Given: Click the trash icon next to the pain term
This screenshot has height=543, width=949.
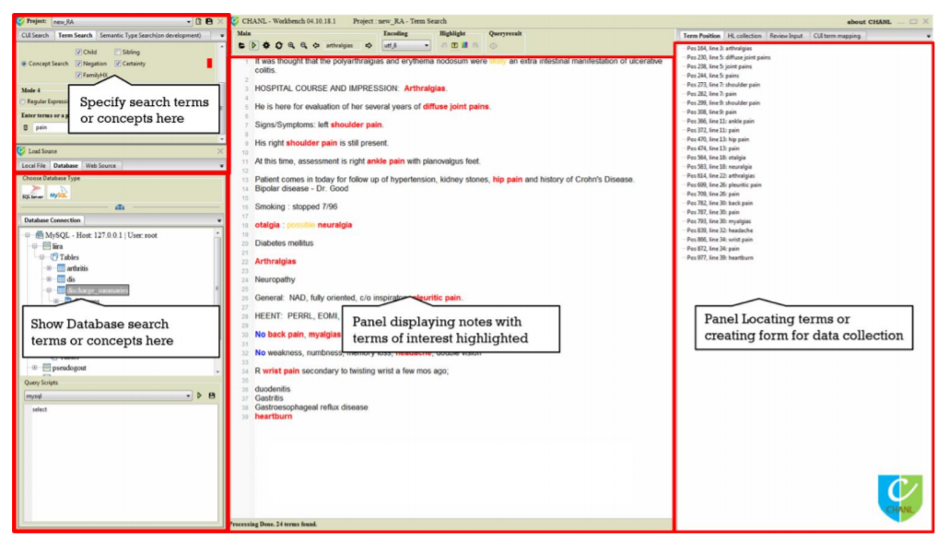Looking at the screenshot, I should click(26, 128).
